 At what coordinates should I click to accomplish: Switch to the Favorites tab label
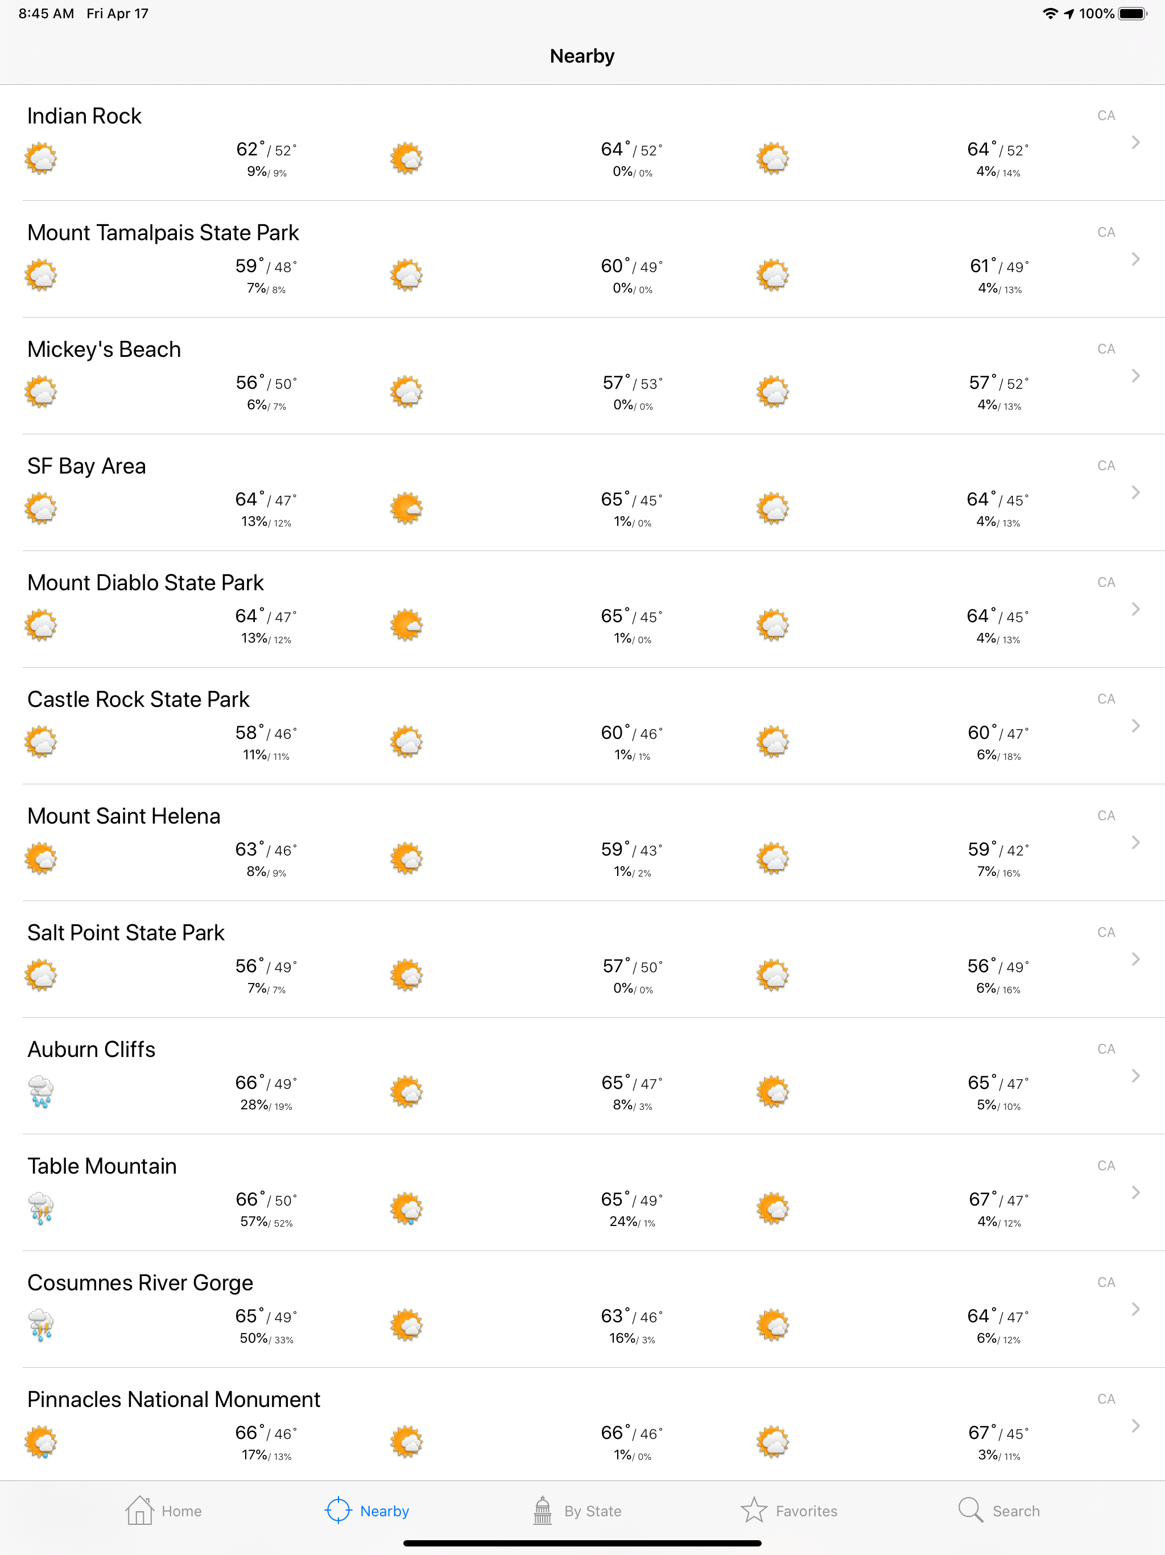807,1511
